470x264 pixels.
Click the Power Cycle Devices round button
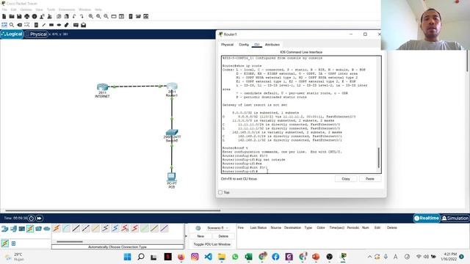pos(31,219)
